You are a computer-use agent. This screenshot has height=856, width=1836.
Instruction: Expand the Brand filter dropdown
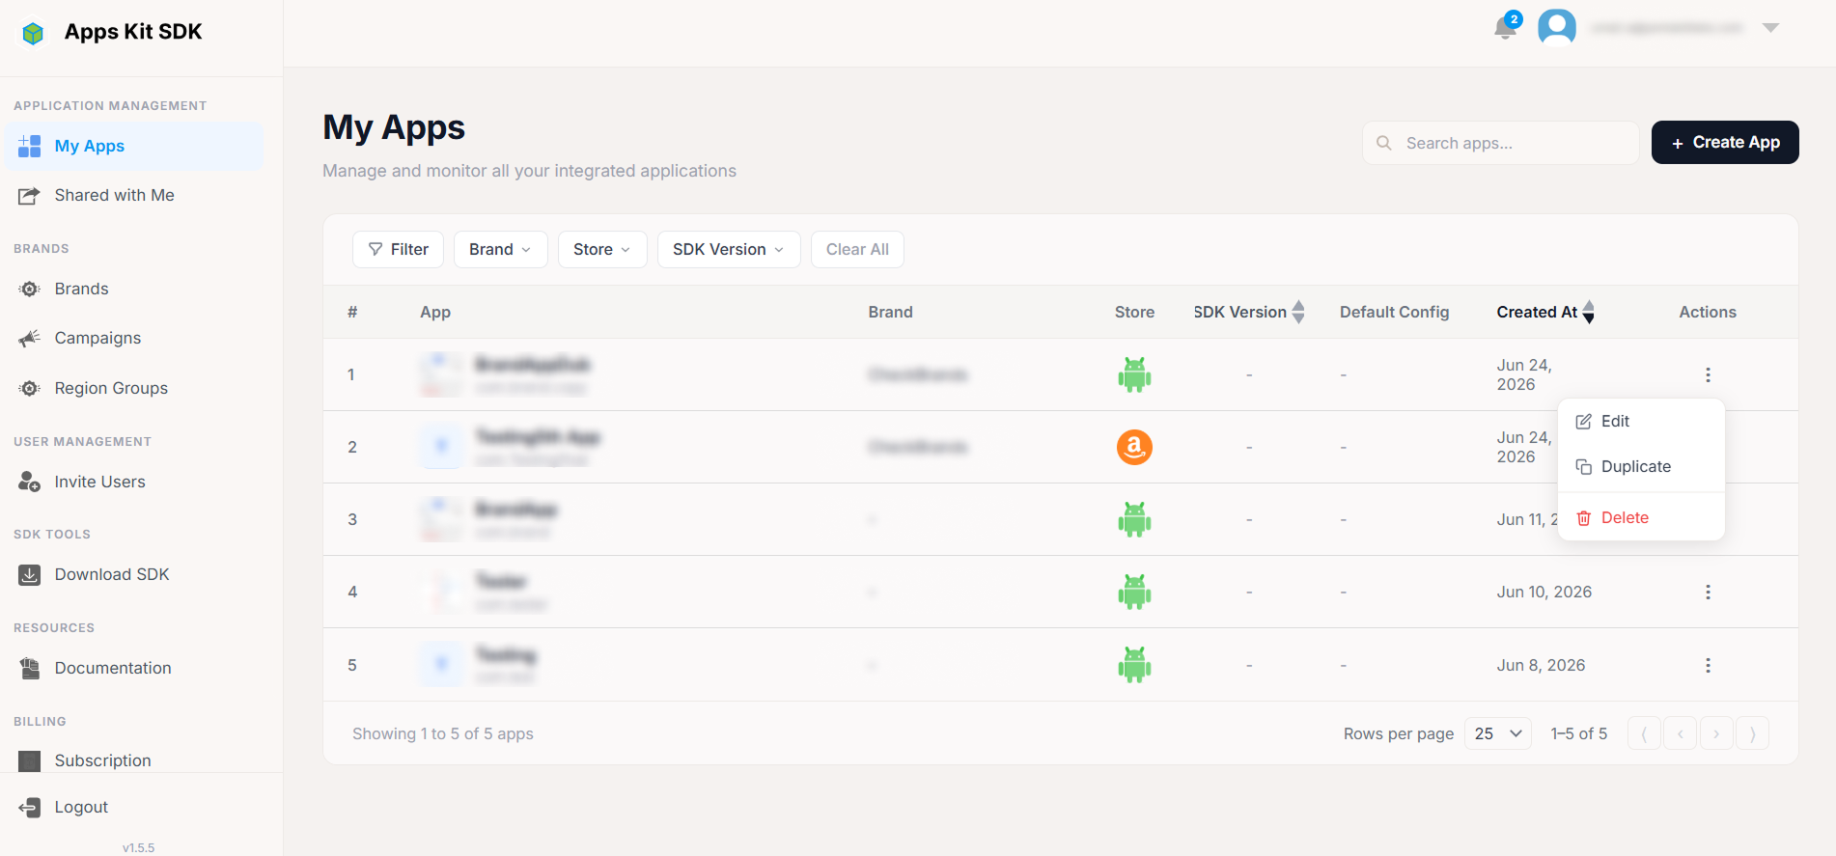[500, 249]
